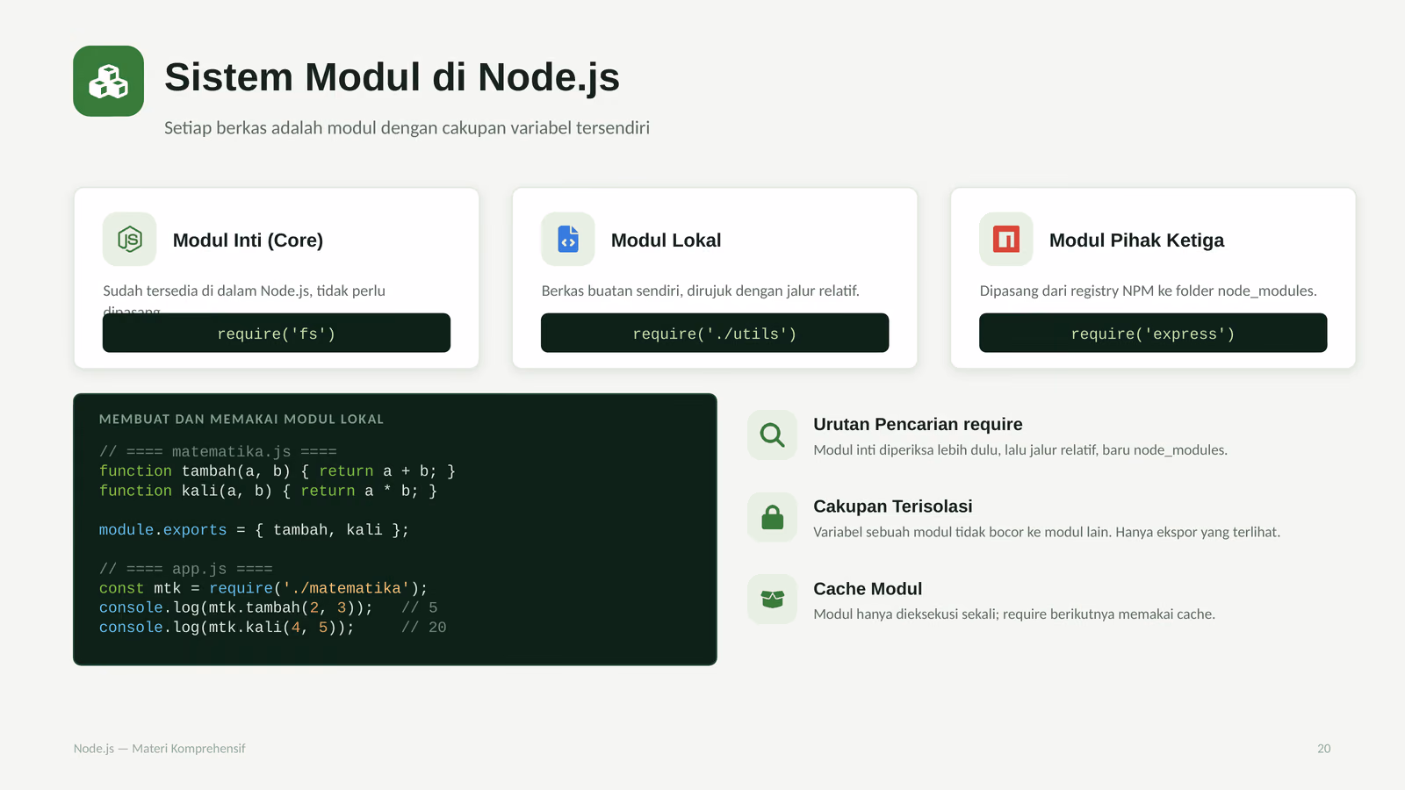
Task: Click the "Modul Inti (Core)" heading
Action: click(248, 240)
